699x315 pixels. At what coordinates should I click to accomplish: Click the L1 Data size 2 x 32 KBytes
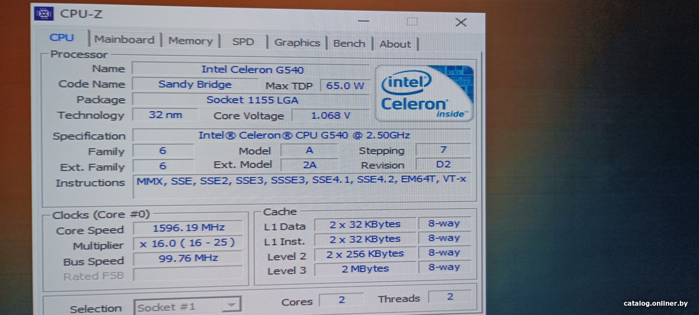[x=365, y=224]
